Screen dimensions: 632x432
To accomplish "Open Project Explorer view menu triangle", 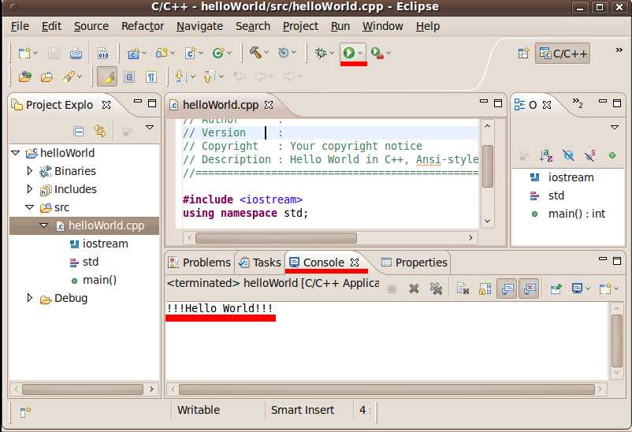I will [150, 128].
